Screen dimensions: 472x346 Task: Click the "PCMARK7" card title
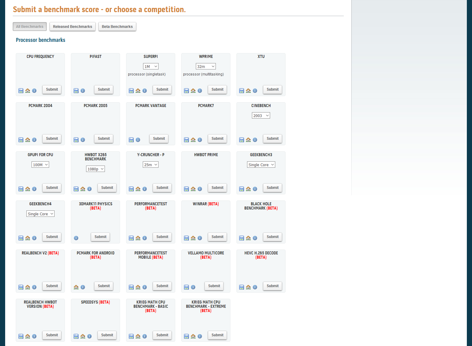coord(206,106)
